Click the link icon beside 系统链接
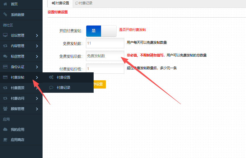Viewport: 246px width, 158px height. [5, 14]
